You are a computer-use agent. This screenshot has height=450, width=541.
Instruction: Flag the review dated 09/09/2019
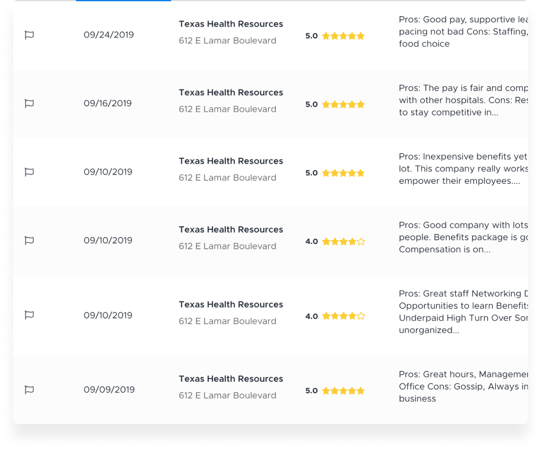coord(29,390)
